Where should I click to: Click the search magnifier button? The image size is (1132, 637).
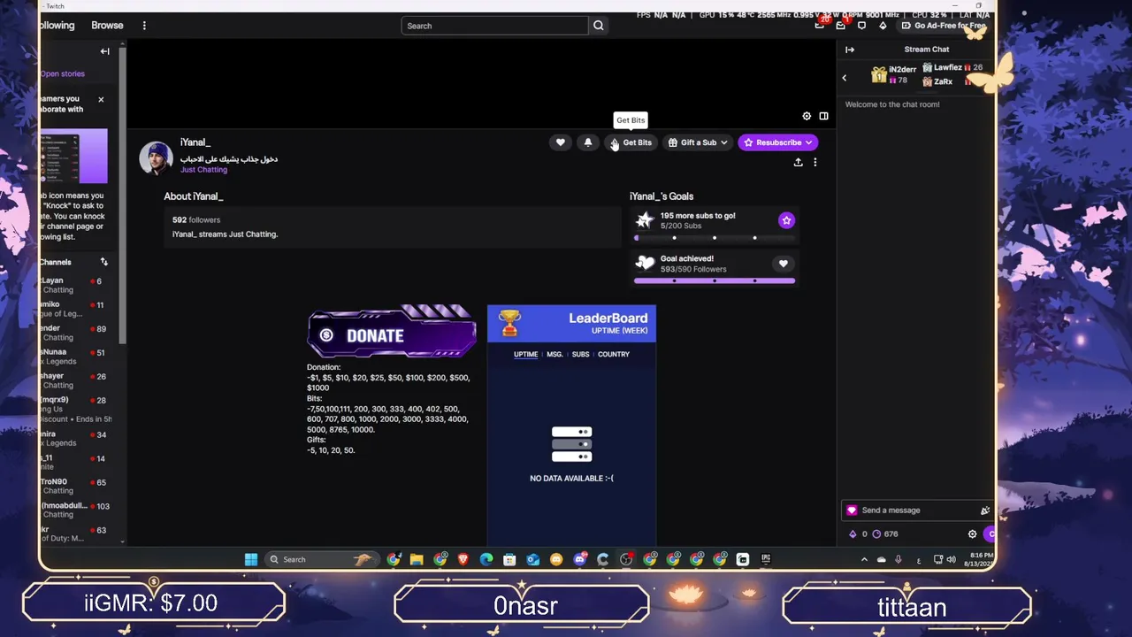pos(599,26)
